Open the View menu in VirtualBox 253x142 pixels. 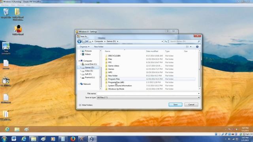pos(13,5)
